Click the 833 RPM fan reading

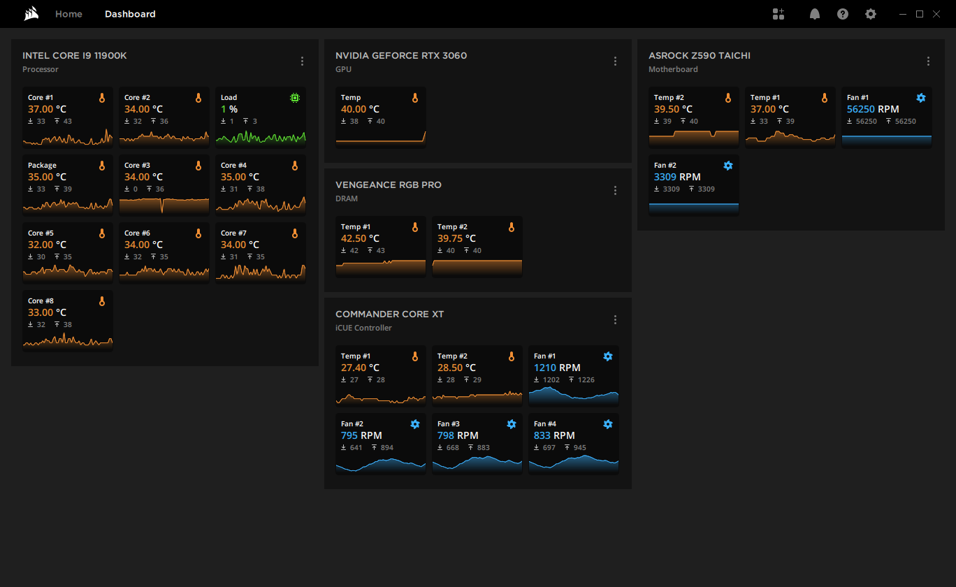(554, 436)
